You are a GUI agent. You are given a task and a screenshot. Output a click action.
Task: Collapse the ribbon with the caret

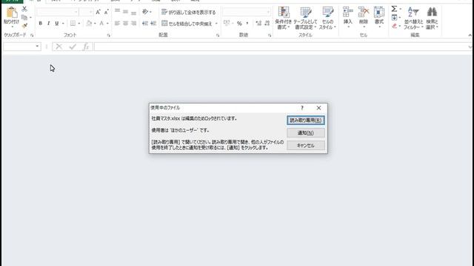click(470, 35)
